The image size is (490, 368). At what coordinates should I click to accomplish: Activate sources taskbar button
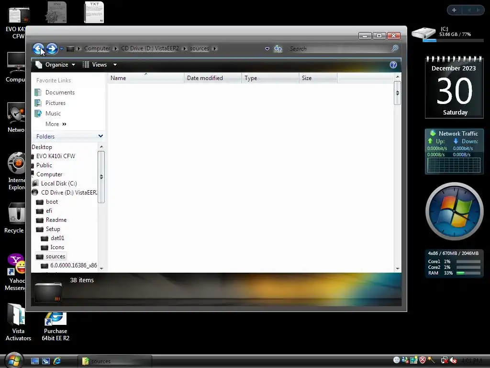115,361
